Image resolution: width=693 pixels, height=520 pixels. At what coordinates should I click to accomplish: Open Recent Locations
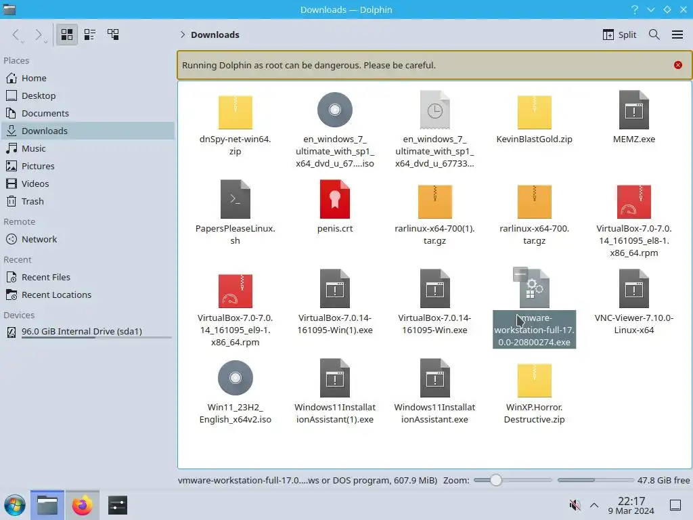[x=87, y=295]
